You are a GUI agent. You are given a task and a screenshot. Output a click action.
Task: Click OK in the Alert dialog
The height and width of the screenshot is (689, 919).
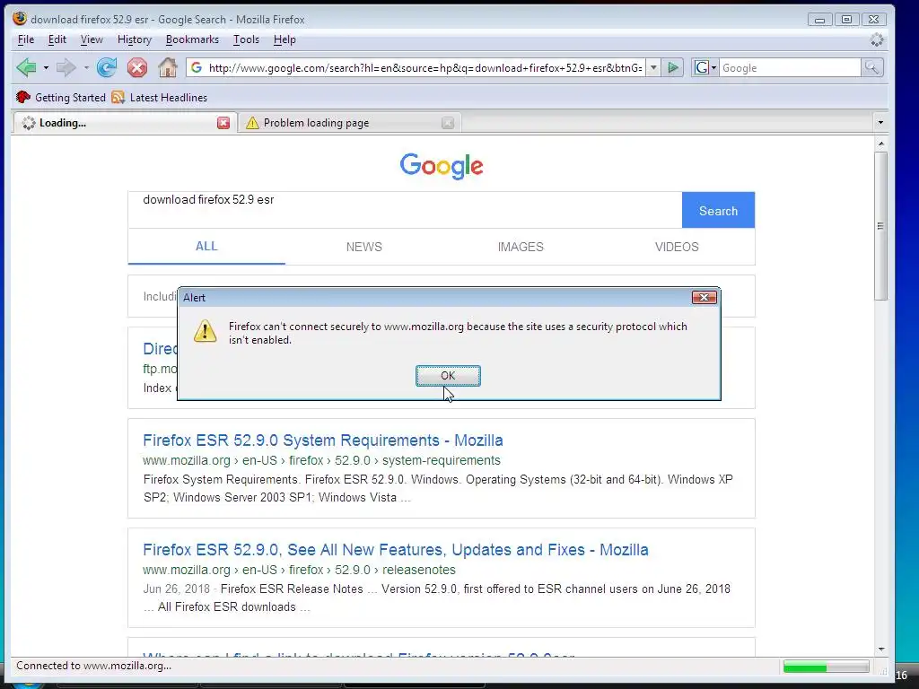448,376
